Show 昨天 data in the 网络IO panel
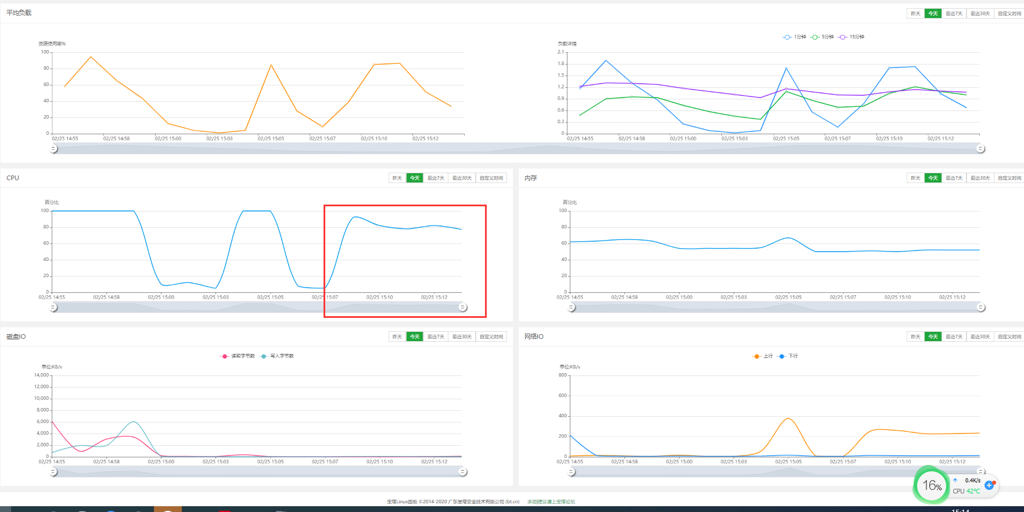This screenshot has width=1024, height=512. coord(915,336)
